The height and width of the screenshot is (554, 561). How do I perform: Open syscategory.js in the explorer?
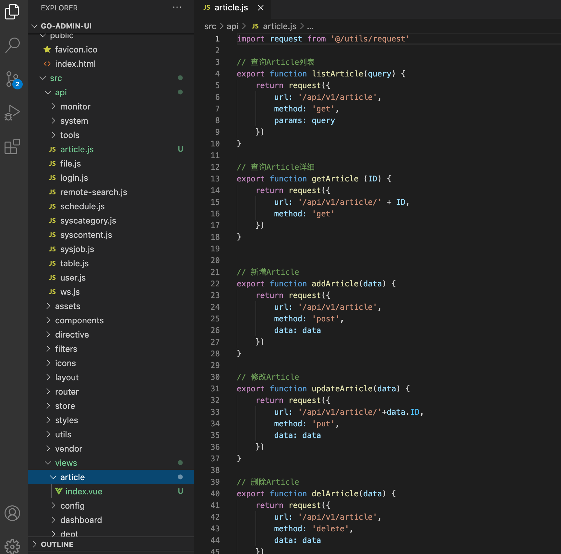(111, 221)
